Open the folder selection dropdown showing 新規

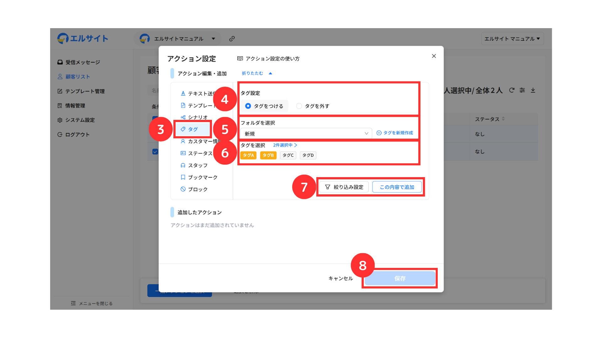click(x=306, y=134)
